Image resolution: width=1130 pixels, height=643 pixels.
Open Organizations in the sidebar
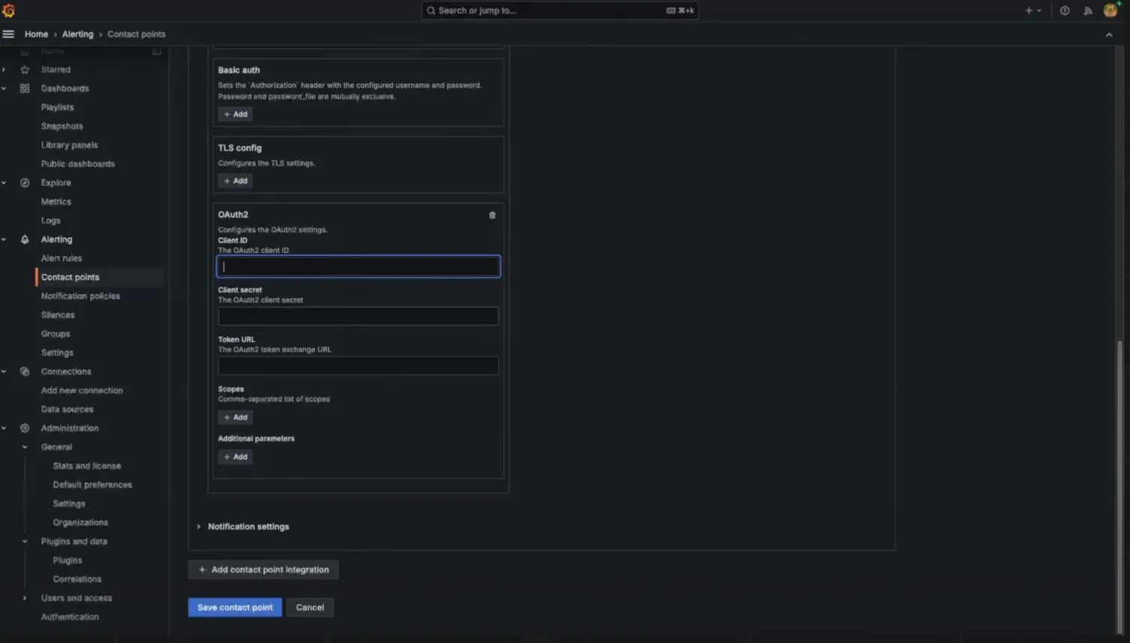(80, 523)
